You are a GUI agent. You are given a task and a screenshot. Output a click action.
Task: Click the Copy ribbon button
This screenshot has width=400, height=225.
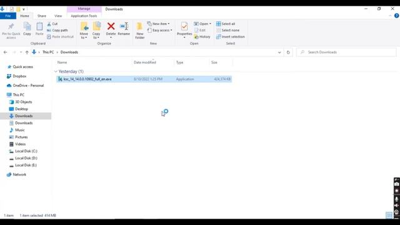(x=27, y=29)
